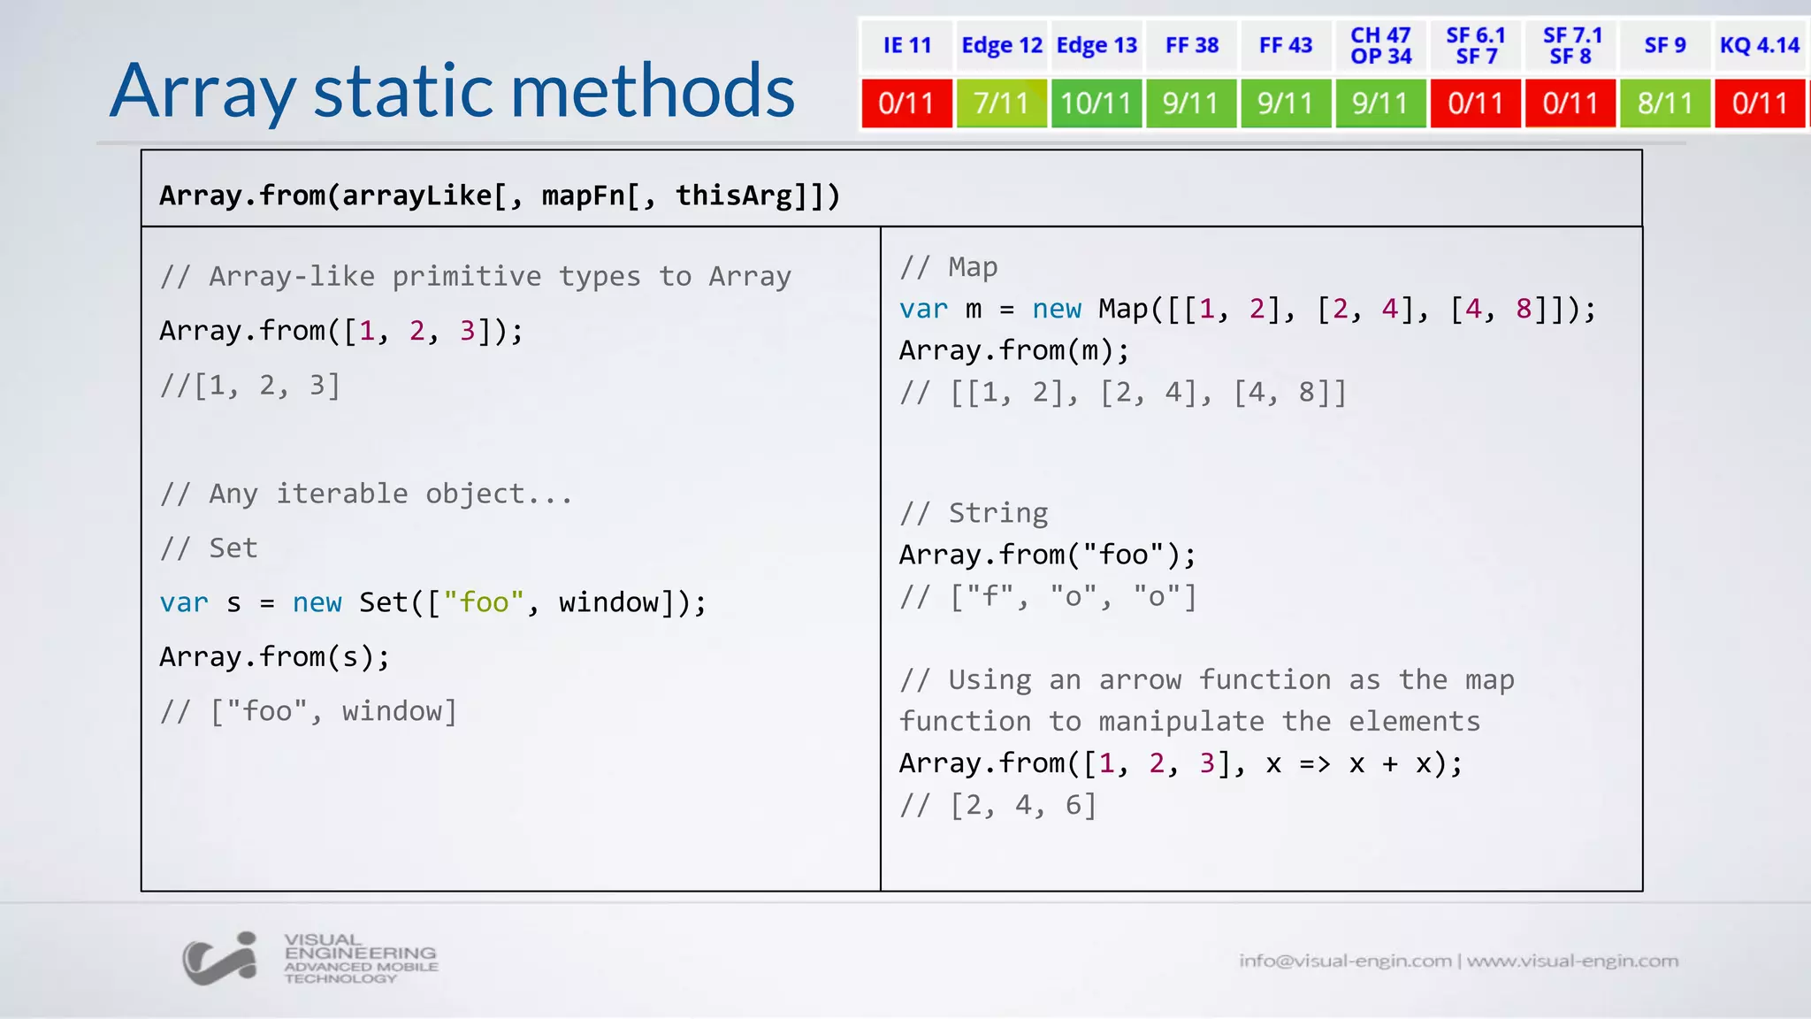This screenshot has width=1811, height=1019.
Task: Click the Array.from signature header row
Action: pyautogui.click(x=500, y=195)
